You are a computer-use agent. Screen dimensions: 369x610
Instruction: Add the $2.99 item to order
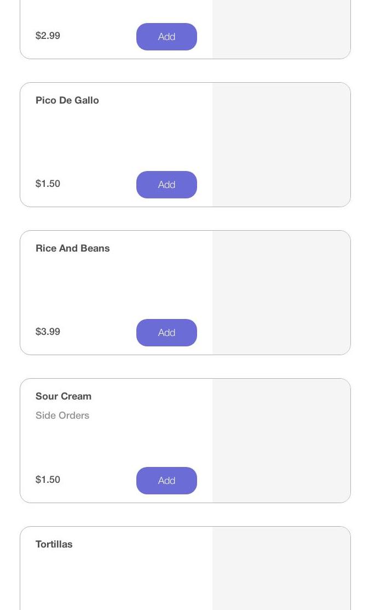click(166, 37)
